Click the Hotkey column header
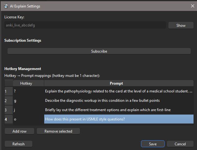Viewport: 197px width, 150px height. 26,83
